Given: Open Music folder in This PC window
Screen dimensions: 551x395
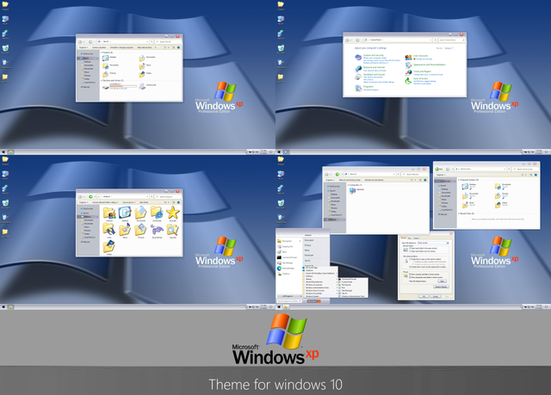Looking at the screenshot, I should point(142,66).
